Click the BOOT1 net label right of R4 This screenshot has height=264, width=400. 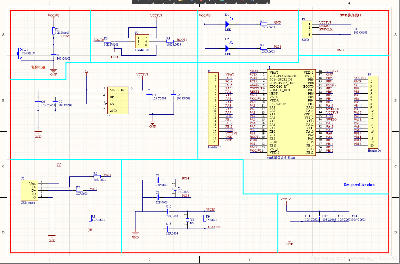[x=182, y=40]
